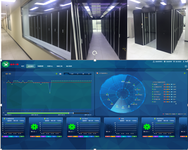Toggle the red 不健康 radar legend
The width and height of the screenshot is (188, 150).
pyautogui.click(x=166, y=114)
